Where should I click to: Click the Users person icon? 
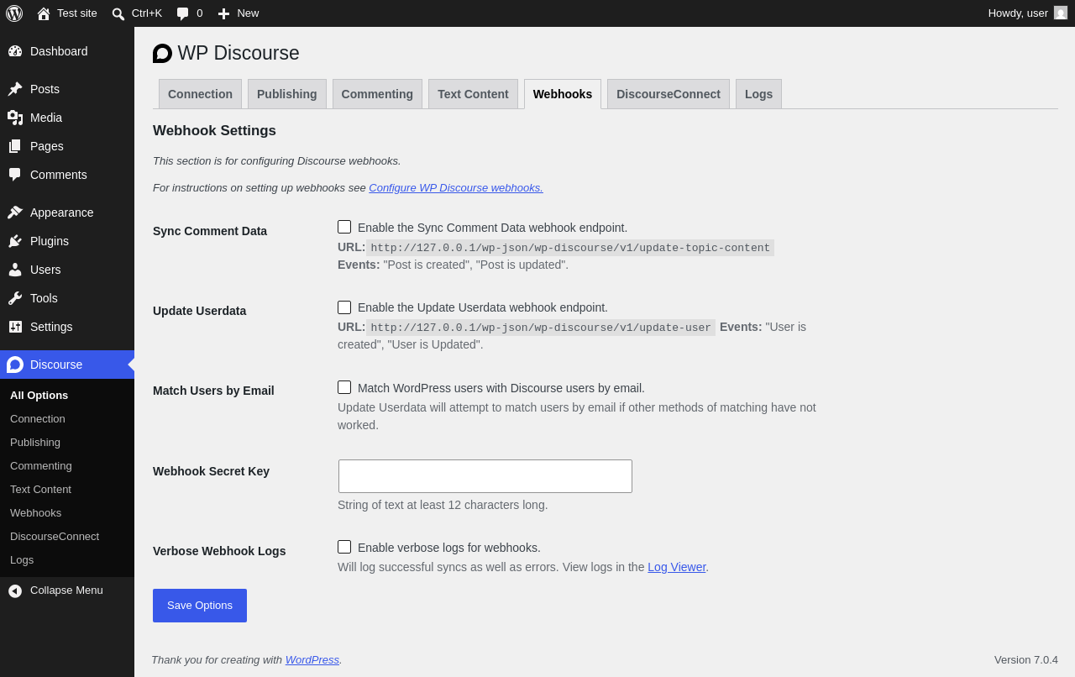(15, 270)
